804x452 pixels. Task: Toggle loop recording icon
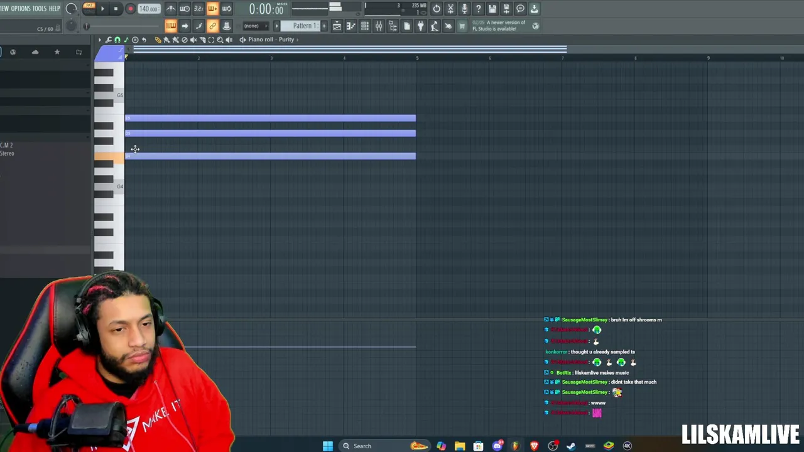(226, 9)
